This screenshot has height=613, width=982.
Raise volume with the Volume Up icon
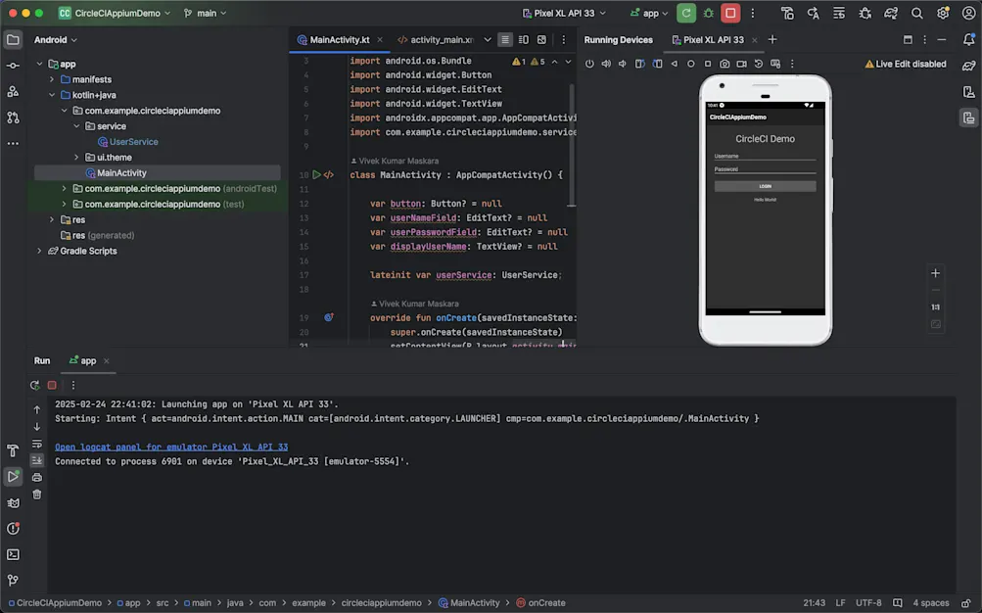pyautogui.click(x=607, y=63)
